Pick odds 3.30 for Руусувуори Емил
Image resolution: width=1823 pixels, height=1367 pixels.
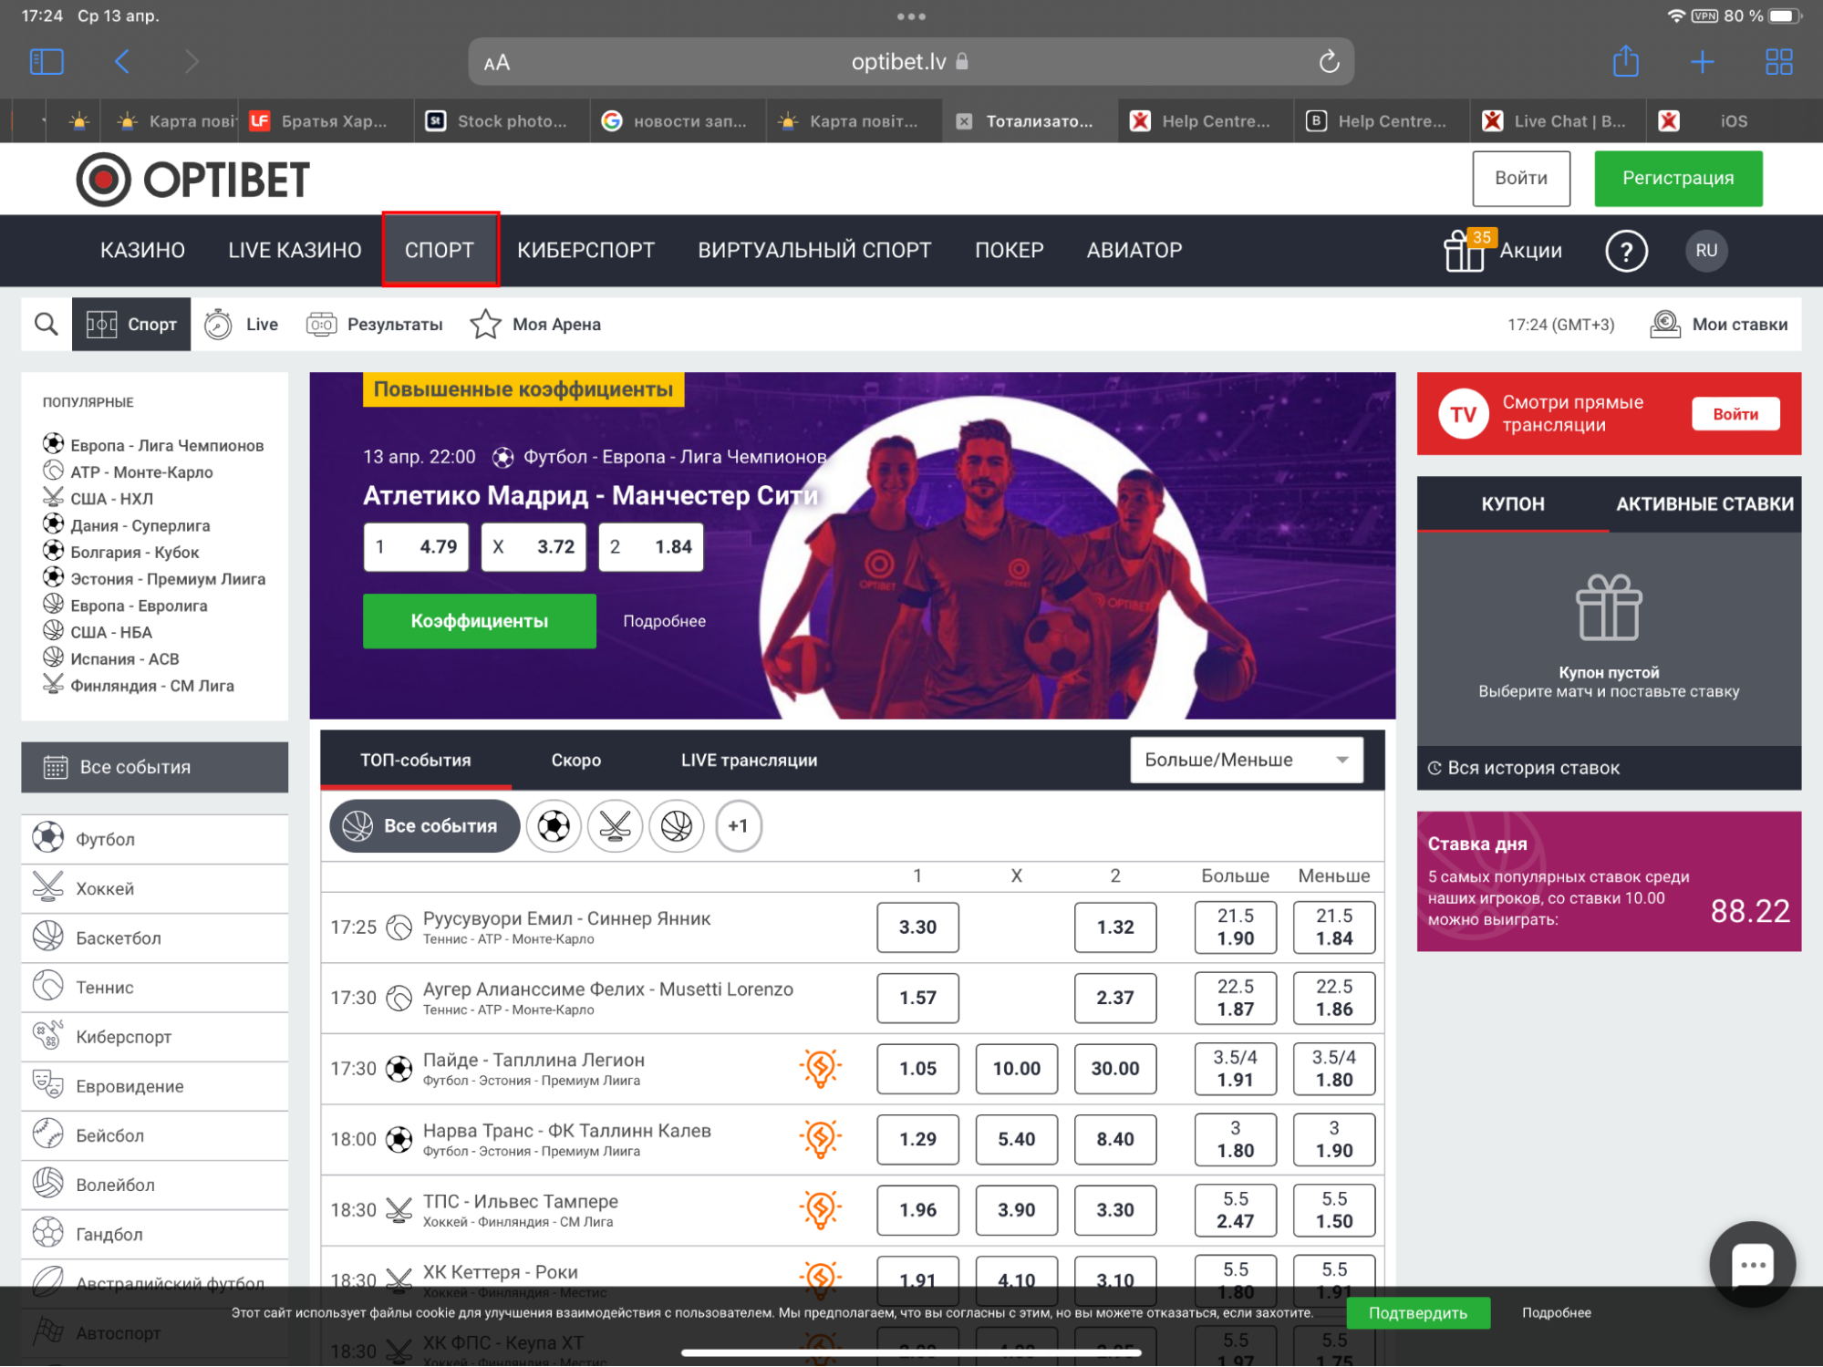917,927
